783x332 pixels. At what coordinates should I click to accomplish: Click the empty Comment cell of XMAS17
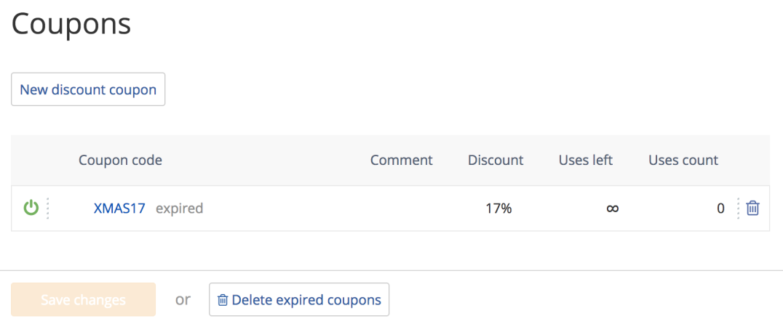[402, 208]
